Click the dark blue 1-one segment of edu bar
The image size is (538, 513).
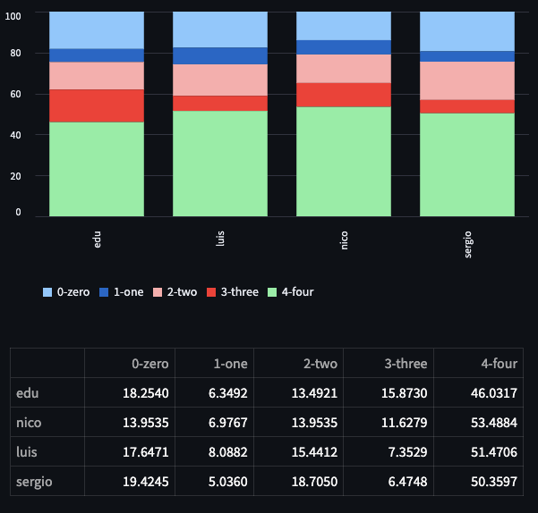click(97, 55)
